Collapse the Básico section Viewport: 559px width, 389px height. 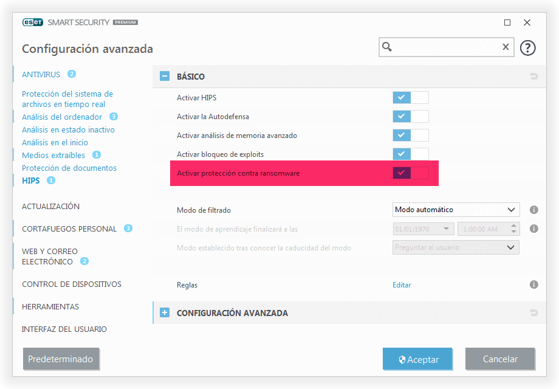(x=165, y=77)
